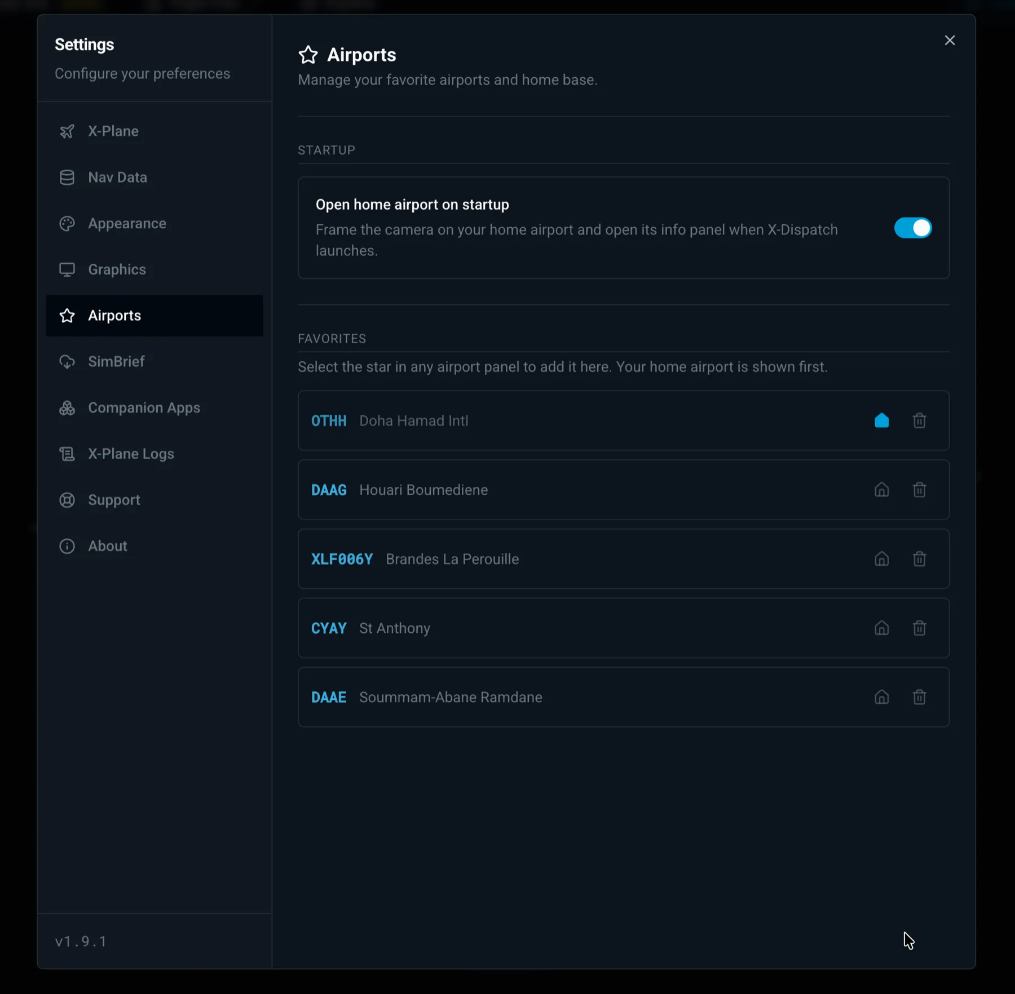Click the Doha Hamad Intl name
This screenshot has height=994, width=1015.
click(414, 421)
